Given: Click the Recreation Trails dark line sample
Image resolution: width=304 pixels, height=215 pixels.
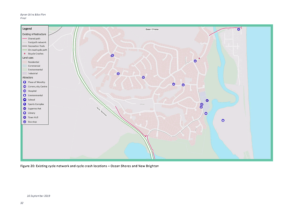Looking at the screenshot, I should [25, 46].
